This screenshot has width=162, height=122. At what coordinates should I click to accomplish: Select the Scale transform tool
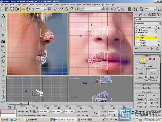pos(33,9)
